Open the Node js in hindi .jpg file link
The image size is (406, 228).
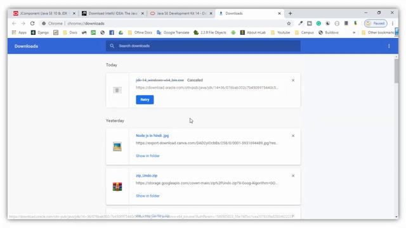click(152, 136)
